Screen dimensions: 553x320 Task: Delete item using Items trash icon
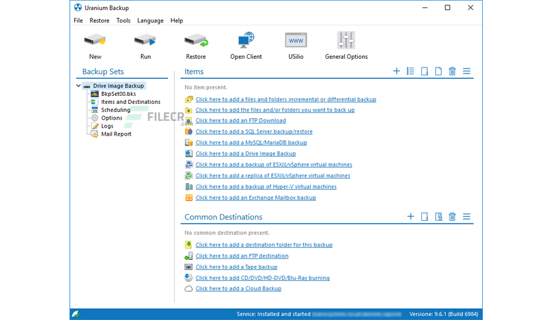452,71
